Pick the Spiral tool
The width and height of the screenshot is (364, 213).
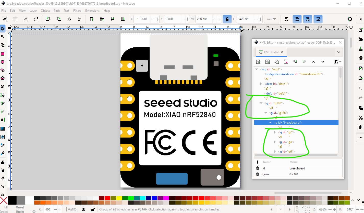tap(3, 87)
